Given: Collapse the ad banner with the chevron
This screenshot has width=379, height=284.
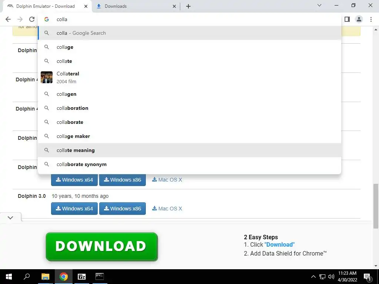Looking at the screenshot, I should click(10, 217).
